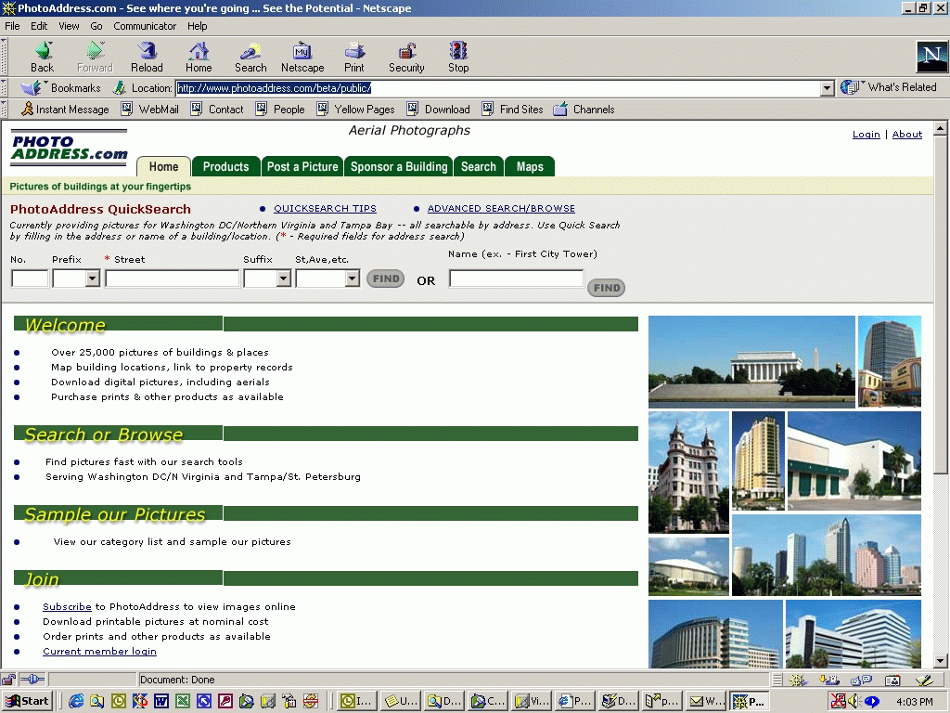
Task: Click the Street input field
Action: (173, 279)
